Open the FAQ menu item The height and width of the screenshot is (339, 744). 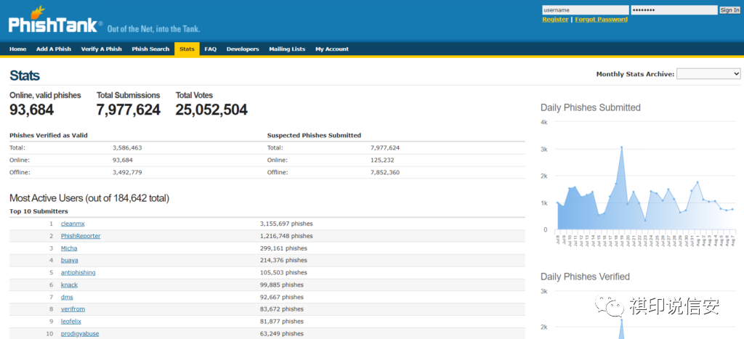click(x=211, y=49)
